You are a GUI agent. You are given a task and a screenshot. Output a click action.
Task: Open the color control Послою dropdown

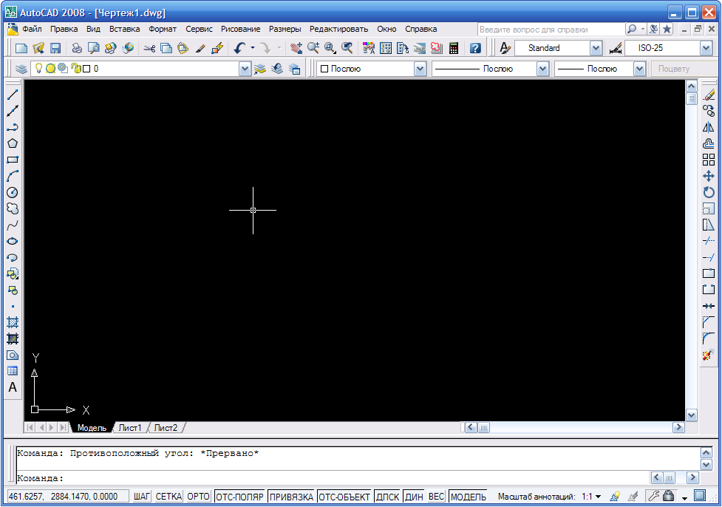420,69
